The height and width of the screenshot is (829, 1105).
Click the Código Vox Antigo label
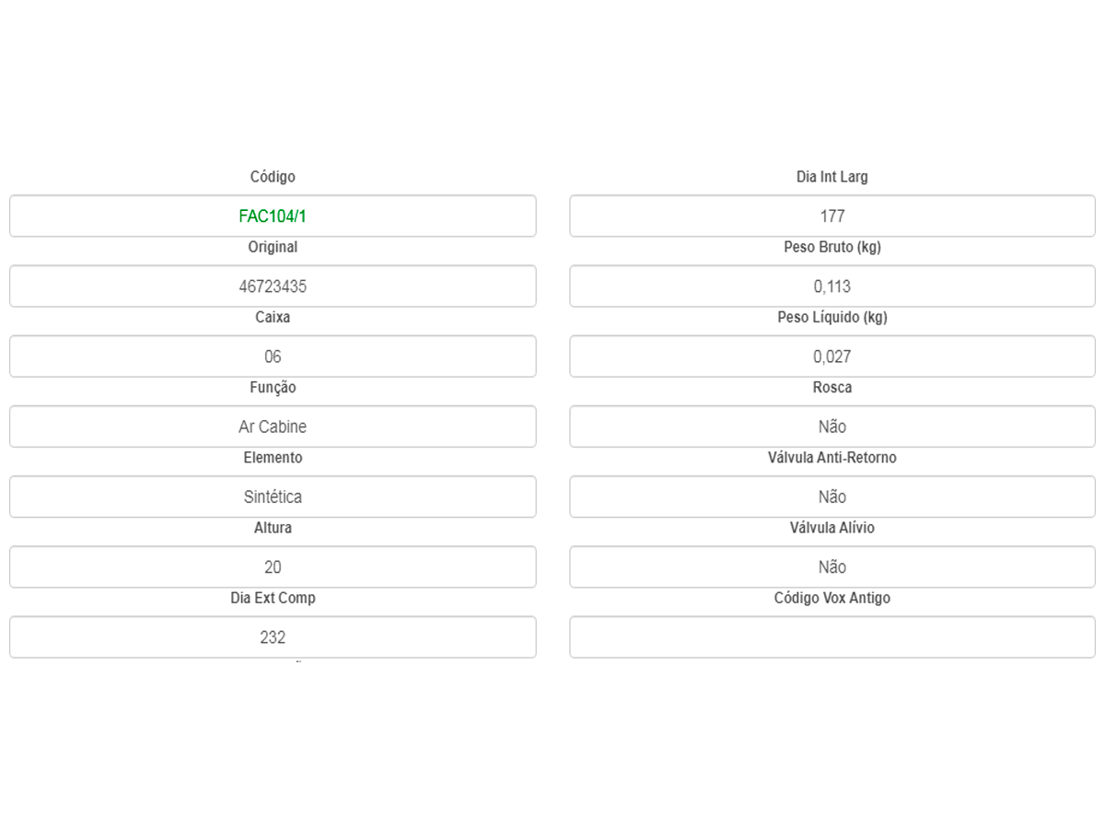pyautogui.click(x=832, y=598)
